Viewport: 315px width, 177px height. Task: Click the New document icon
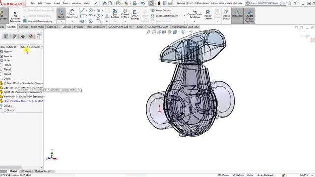pyautogui.click(x=110, y=3)
